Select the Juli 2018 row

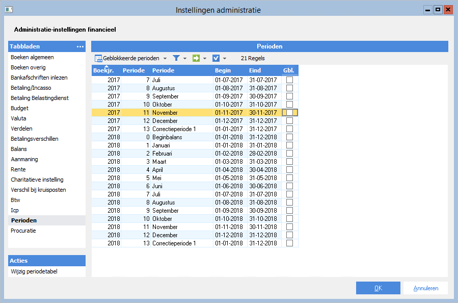pyautogui.click(x=195, y=194)
